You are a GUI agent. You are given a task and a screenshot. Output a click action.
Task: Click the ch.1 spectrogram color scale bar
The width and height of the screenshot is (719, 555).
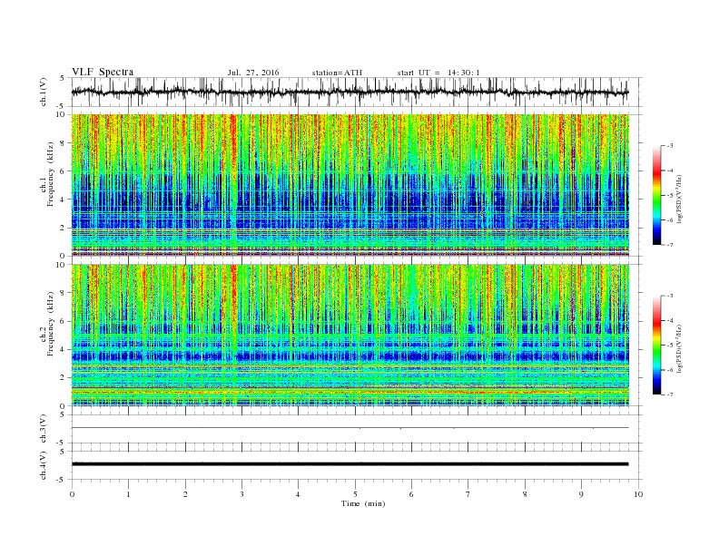657,195
